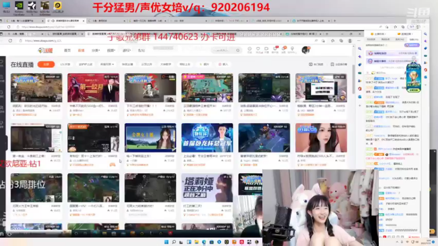Select the orange 全部 category pill
Image resolution: width=438 pixels, height=246 pixels.
tap(46, 65)
